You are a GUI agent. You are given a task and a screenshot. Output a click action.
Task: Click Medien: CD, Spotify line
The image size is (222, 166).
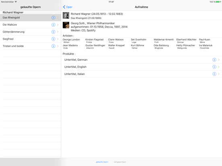[x=83, y=30]
